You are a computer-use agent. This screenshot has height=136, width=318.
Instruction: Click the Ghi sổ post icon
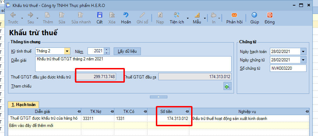pos(142,18)
